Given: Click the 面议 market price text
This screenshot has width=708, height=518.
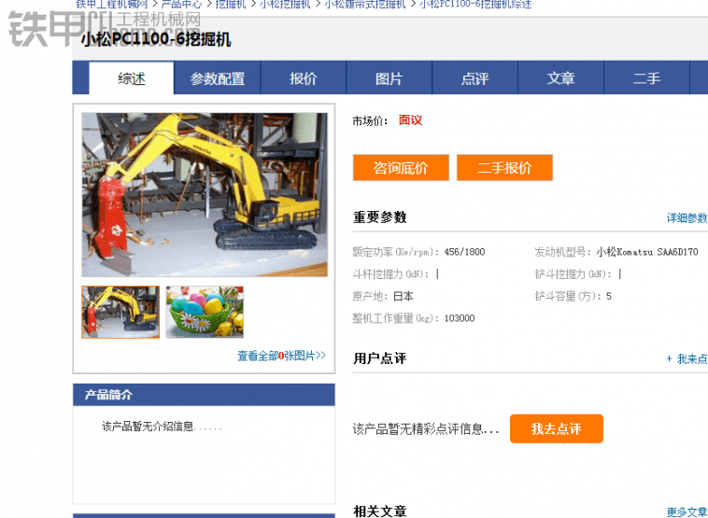Looking at the screenshot, I should (x=410, y=120).
